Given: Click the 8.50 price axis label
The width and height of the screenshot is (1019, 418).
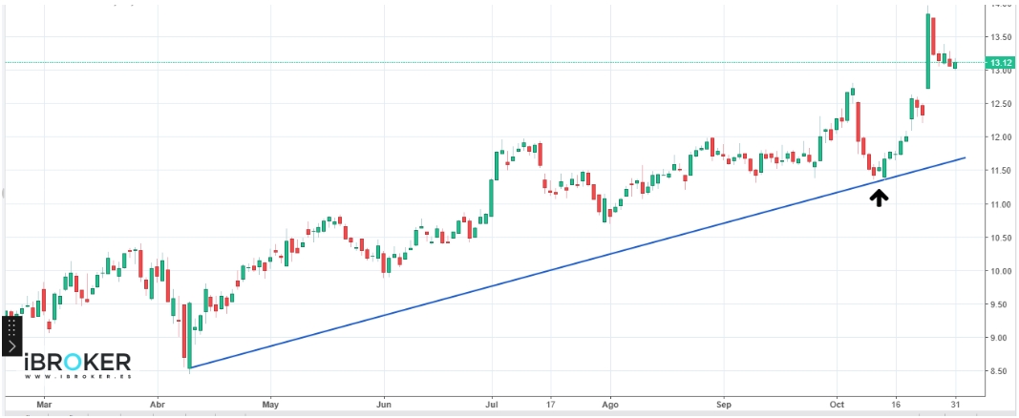Looking at the screenshot, I should point(1001,371).
